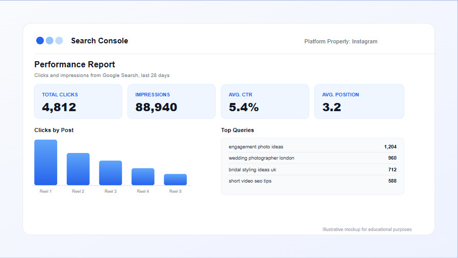Click the Clicks by Post heading
458x258 pixels.
pos(54,130)
